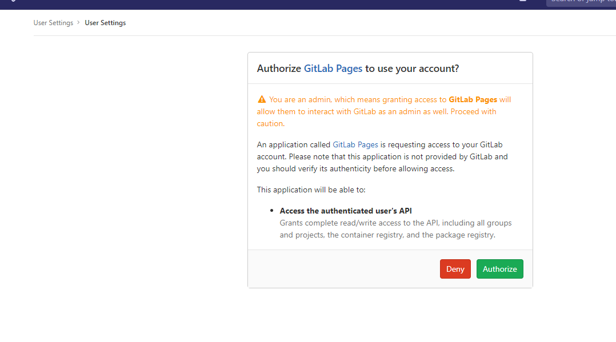Go to first User Settings breadcrumb
The height and width of the screenshot is (342, 616).
pyautogui.click(x=53, y=23)
